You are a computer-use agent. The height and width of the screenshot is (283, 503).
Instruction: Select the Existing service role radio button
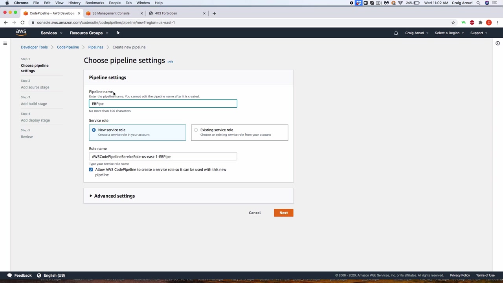coord(196,130)
